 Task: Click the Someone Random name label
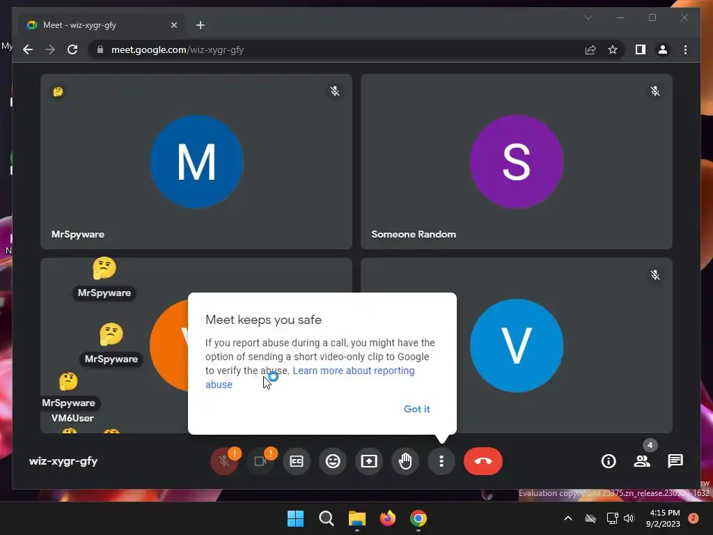click(414, 234)
